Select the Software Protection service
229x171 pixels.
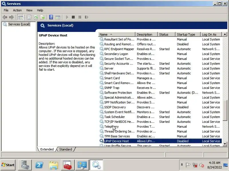160,93
